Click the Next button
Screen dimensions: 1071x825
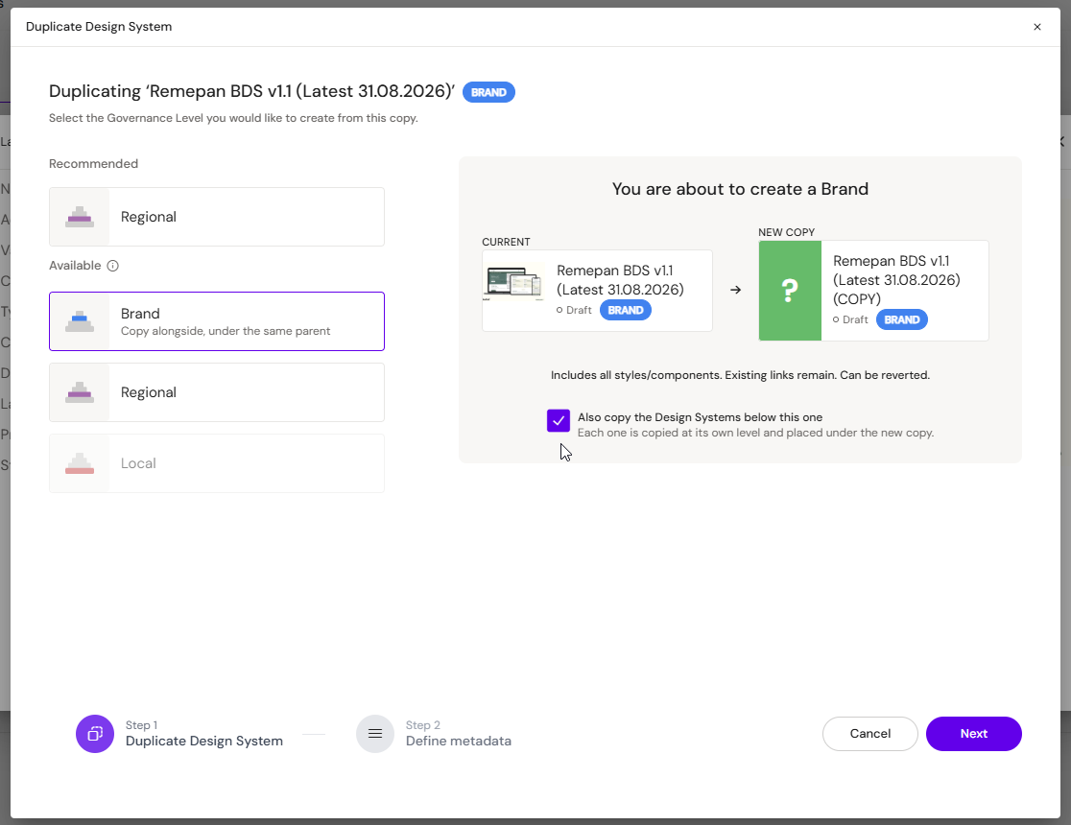tap(973, 734)
